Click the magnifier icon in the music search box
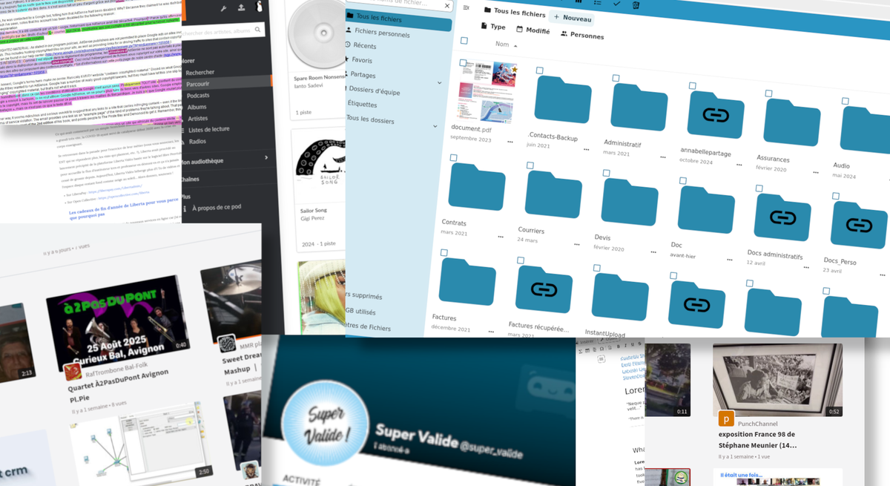 258,30
